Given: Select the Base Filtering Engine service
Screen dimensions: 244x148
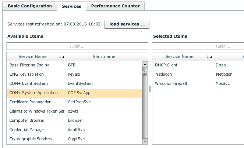Looking at the screenshot, I should [29, 65].
